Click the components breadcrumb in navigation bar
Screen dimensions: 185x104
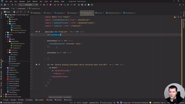click(21, 8)
